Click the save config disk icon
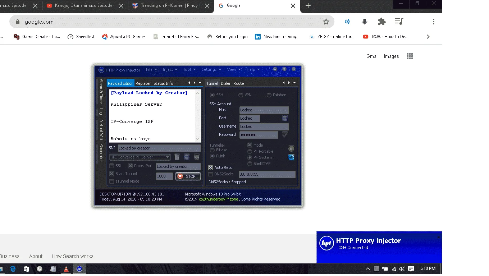The image size is (489, 276). (187, 157)
